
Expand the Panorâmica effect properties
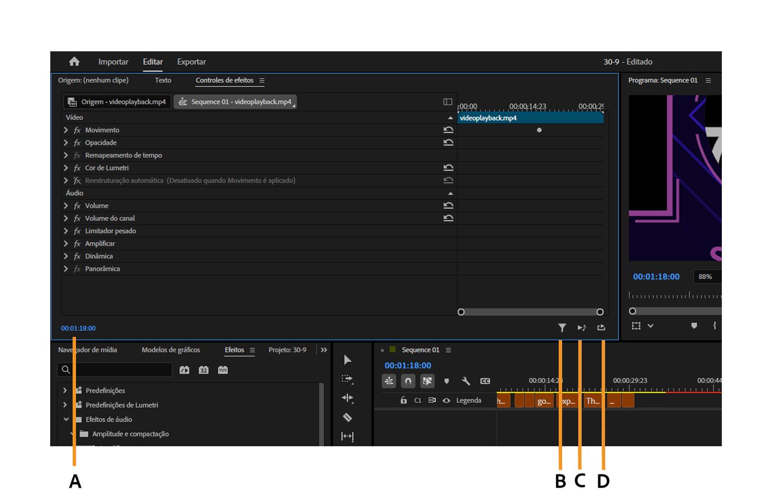click(66, 269)
